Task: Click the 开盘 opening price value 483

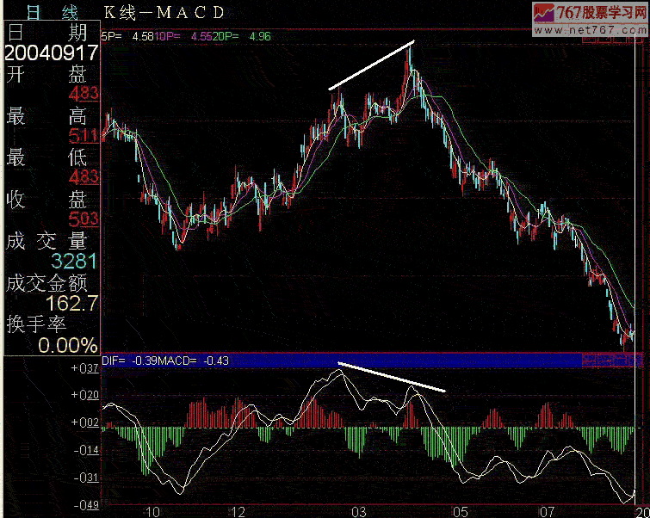Action: tap(84, 93)
